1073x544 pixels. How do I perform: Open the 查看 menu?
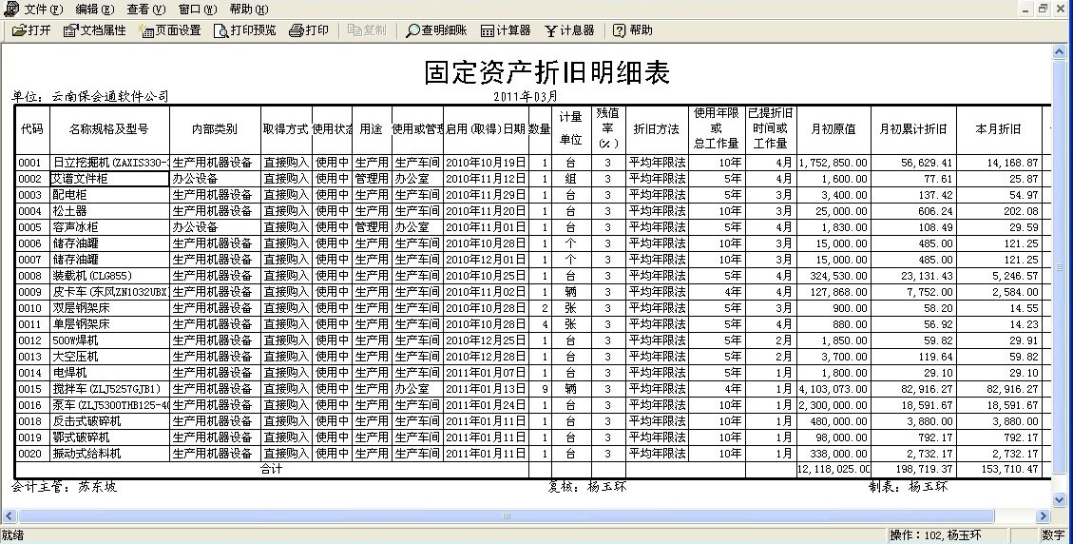145,9
